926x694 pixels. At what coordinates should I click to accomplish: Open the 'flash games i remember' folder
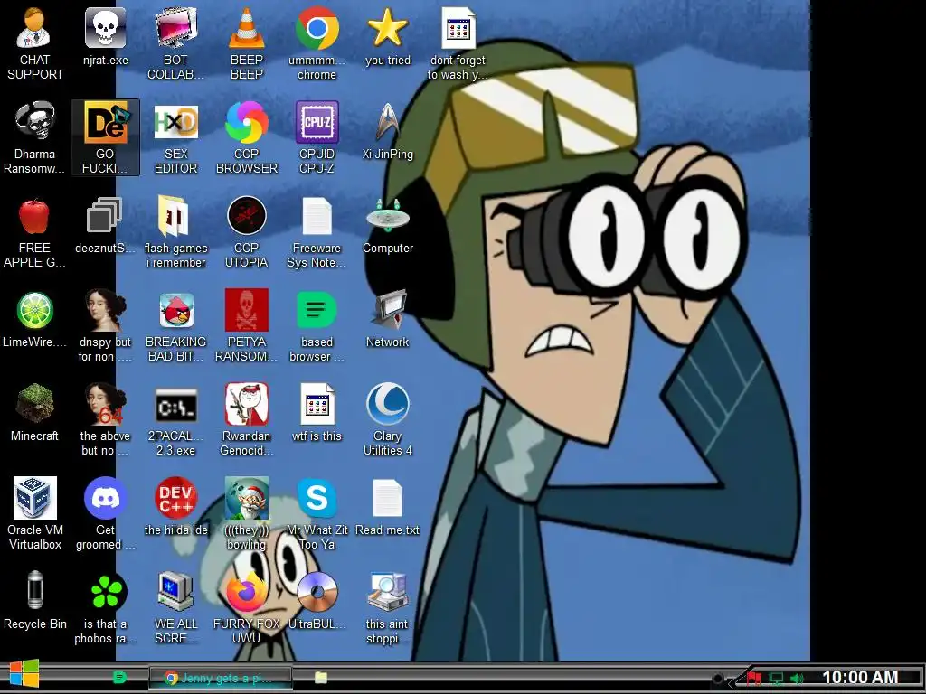pos(175,232)
